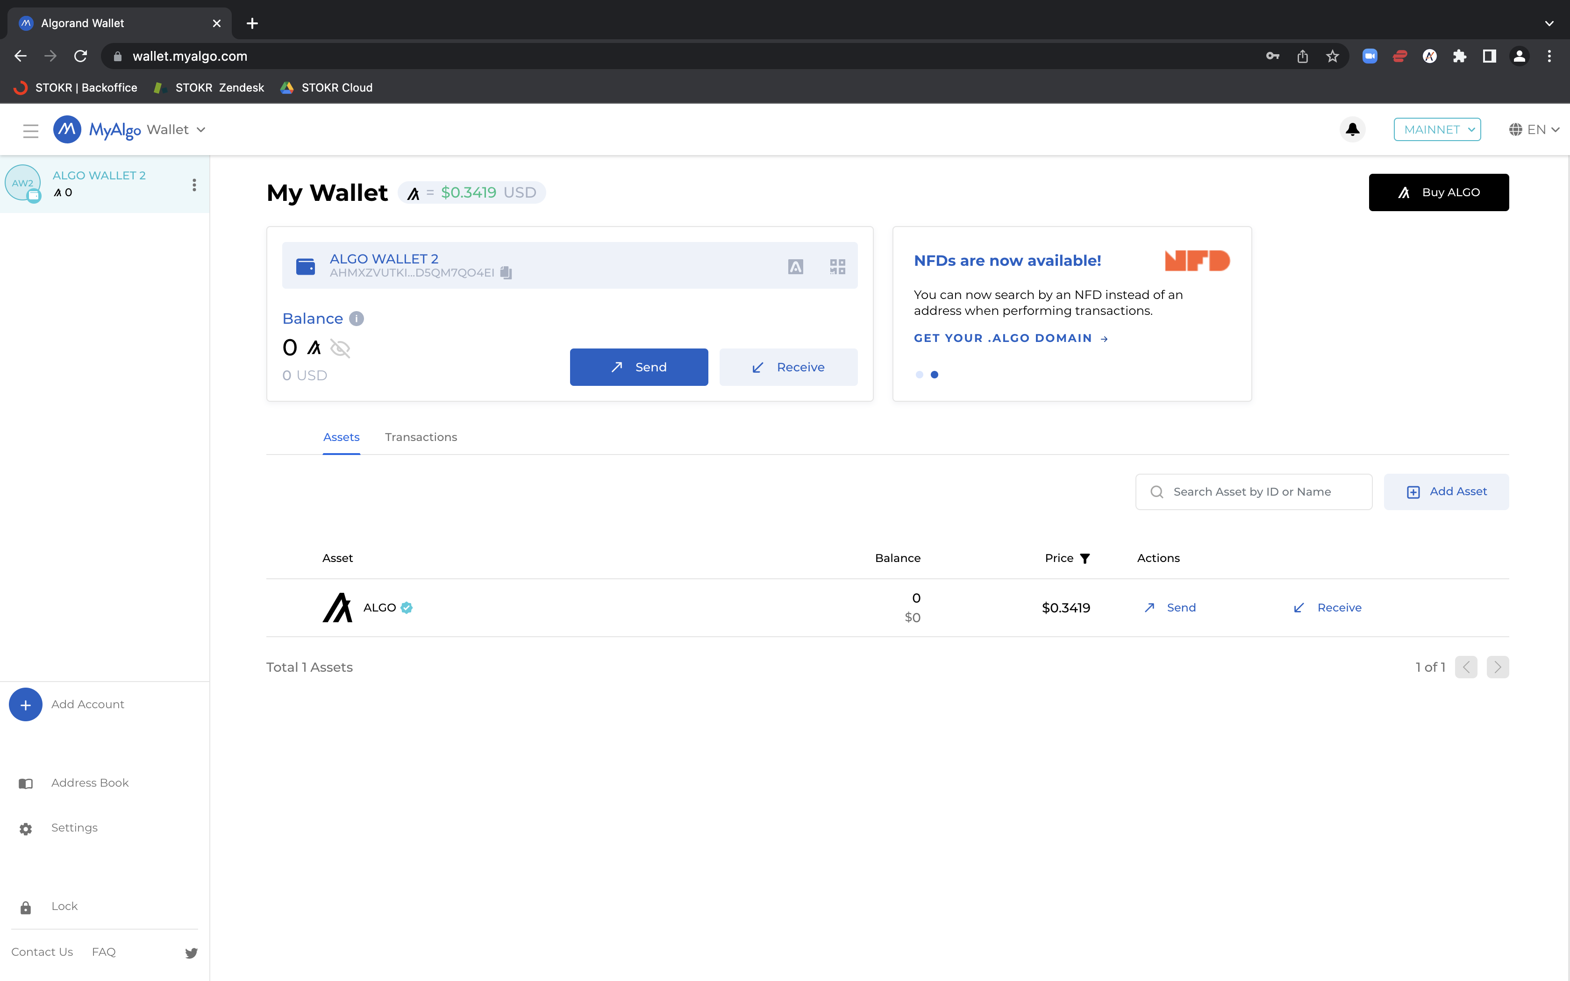Reload the page
The image size is (1570, 981).
80,57
